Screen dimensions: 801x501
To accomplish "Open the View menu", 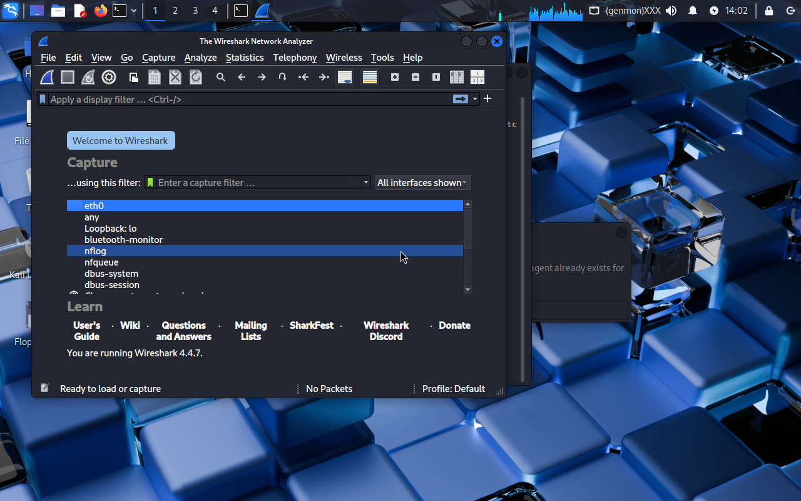I will tap(101, 57).
